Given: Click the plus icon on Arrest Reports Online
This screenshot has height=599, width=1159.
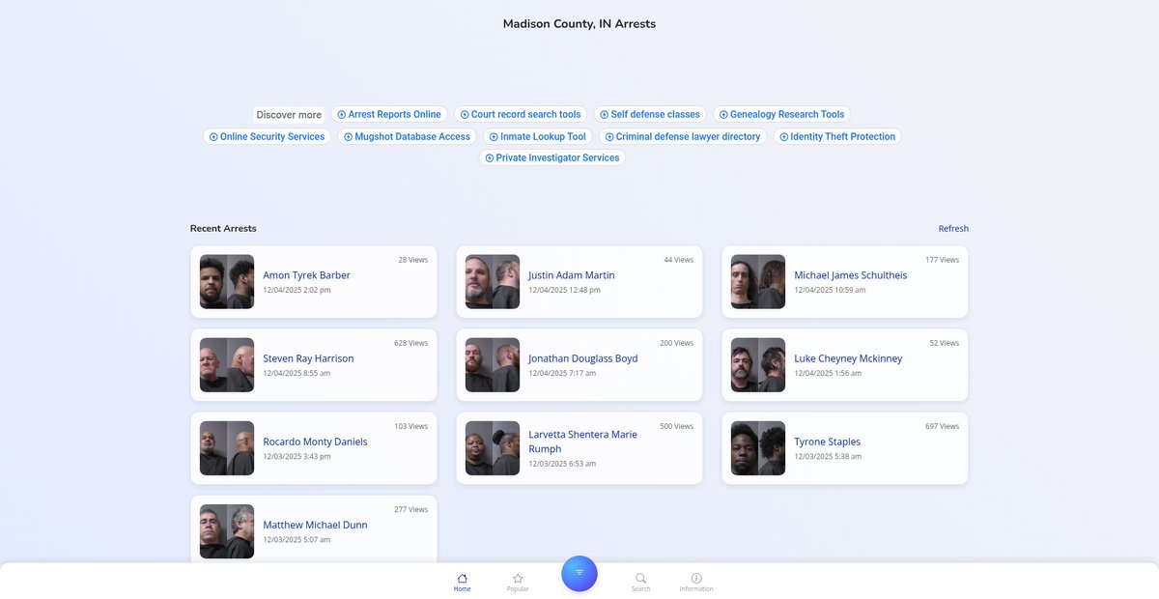Looking at the screenshot, I should click(342, 115).
